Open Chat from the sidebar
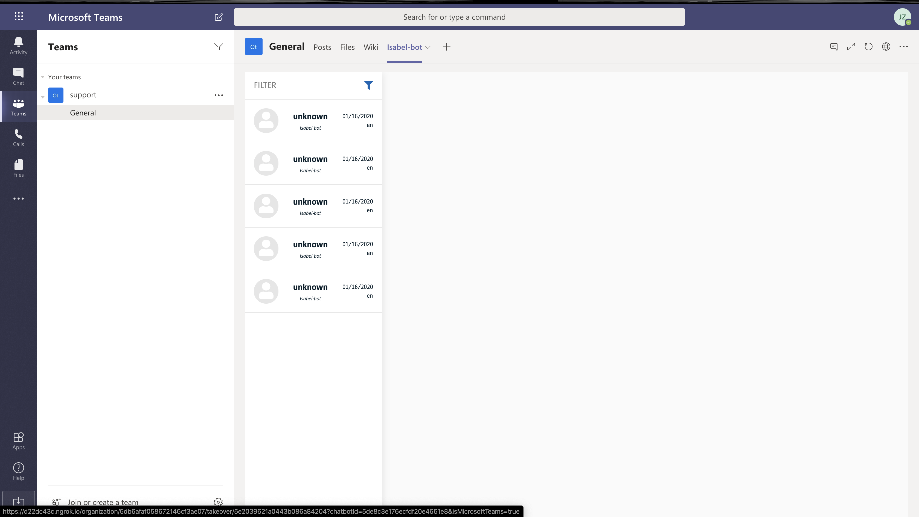The width and height of the screenshot is (919, 517). pyautogui.click(x=18, y=76)
